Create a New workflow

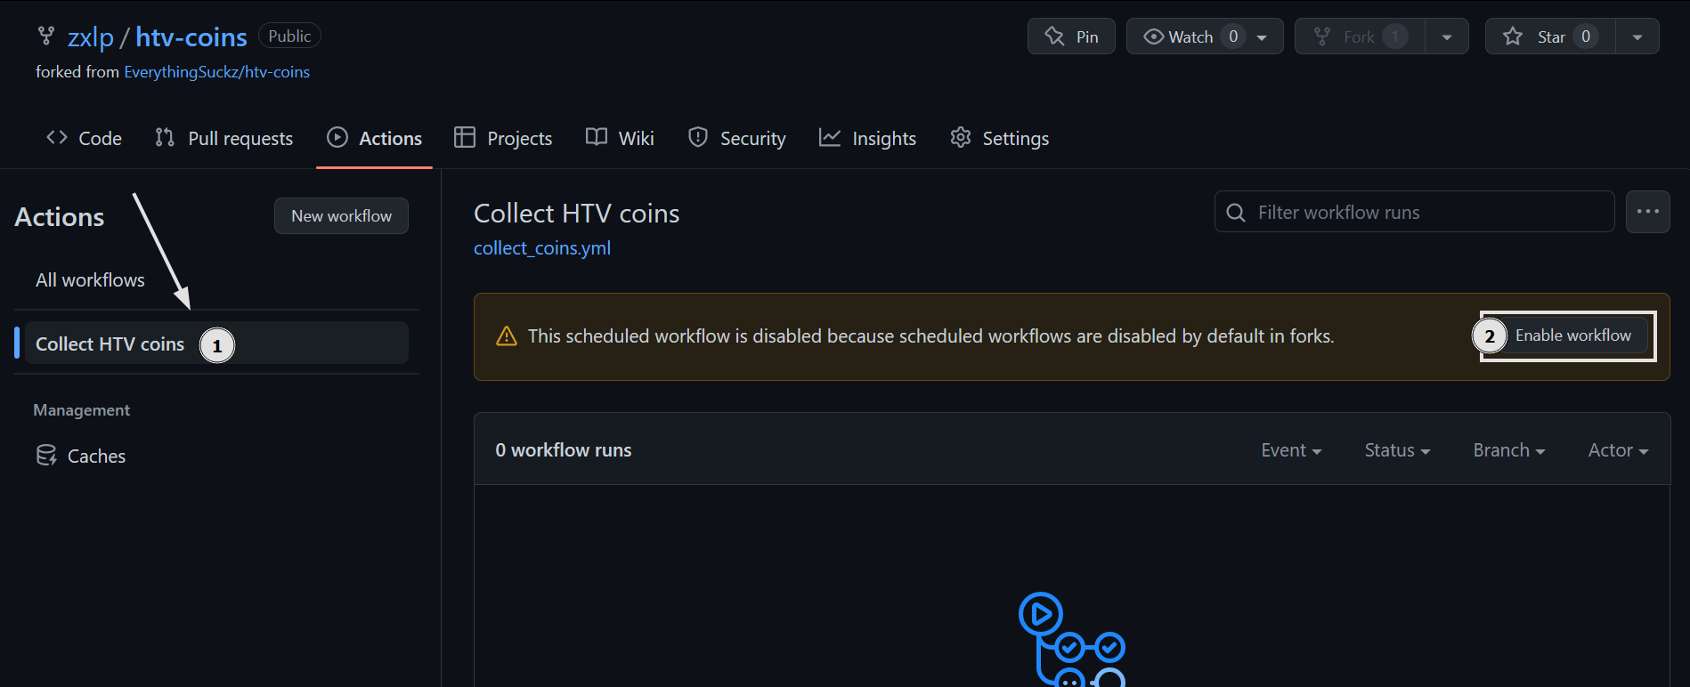[x=341, y=216]
